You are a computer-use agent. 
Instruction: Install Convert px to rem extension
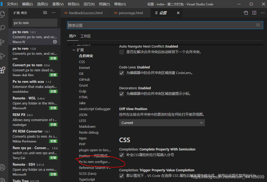tap(53, 75)
